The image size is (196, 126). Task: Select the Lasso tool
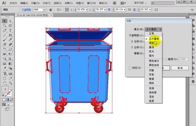click(10, 25)
